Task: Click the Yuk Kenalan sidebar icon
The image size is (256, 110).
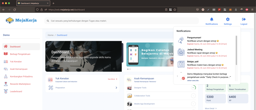Action: (x=6, y=61)
